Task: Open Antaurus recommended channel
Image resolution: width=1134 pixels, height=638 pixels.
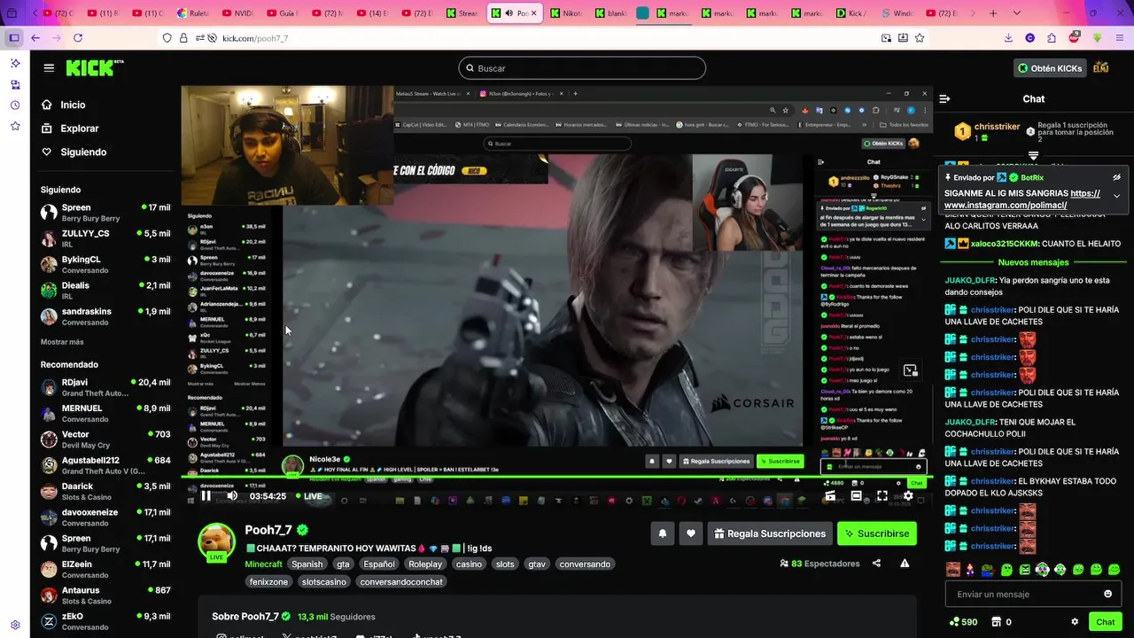Action: coord(105,595)
